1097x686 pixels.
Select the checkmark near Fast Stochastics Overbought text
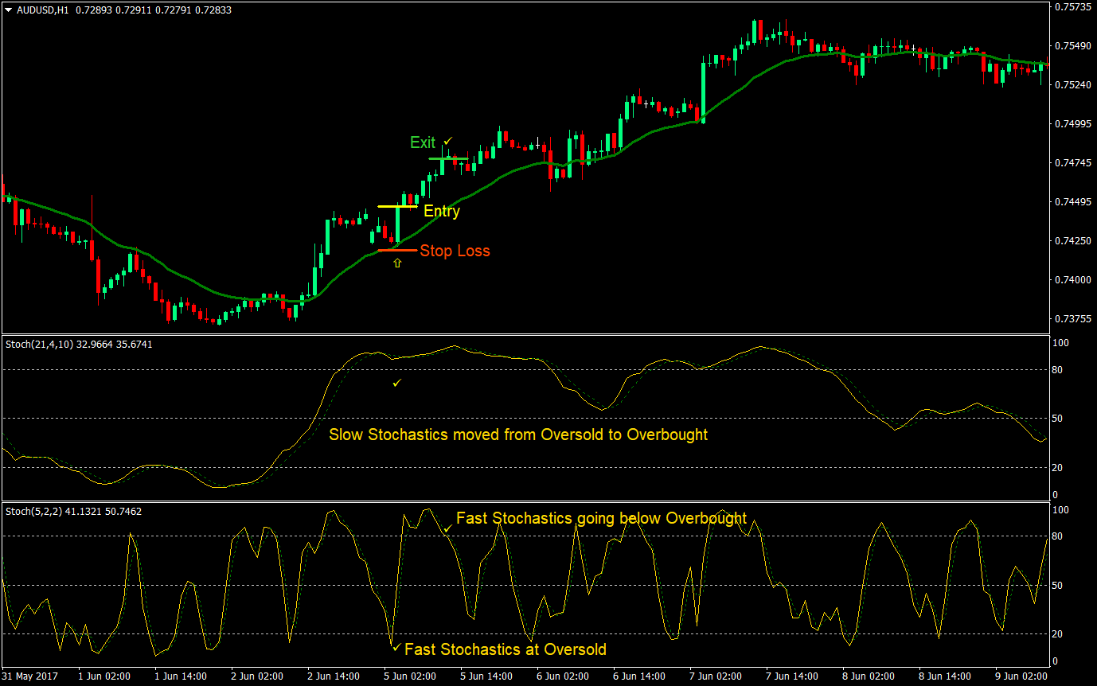448,528
